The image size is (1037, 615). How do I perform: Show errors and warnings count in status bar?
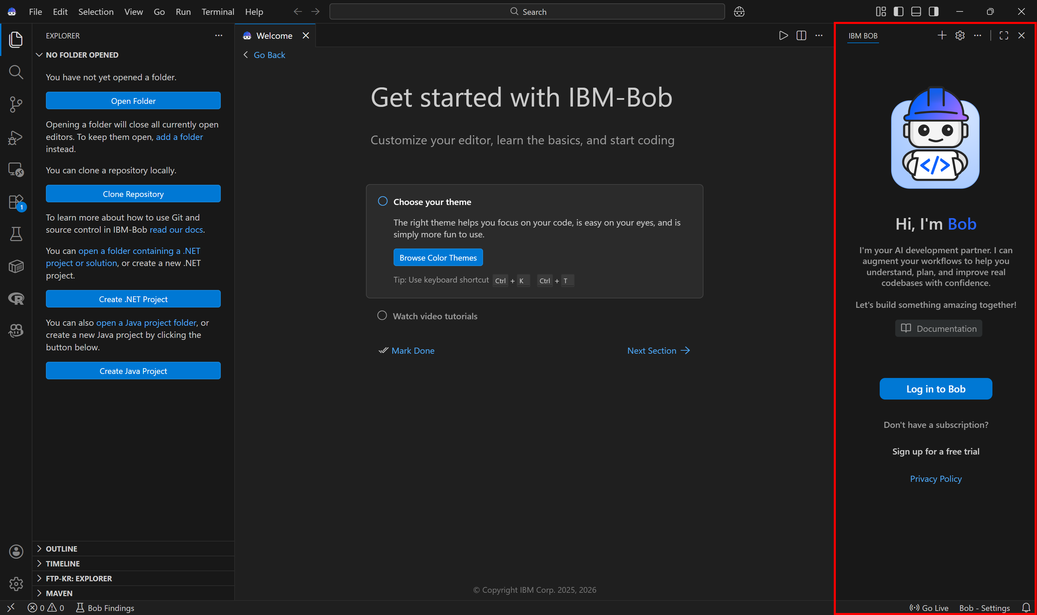(x=46, y=608)
